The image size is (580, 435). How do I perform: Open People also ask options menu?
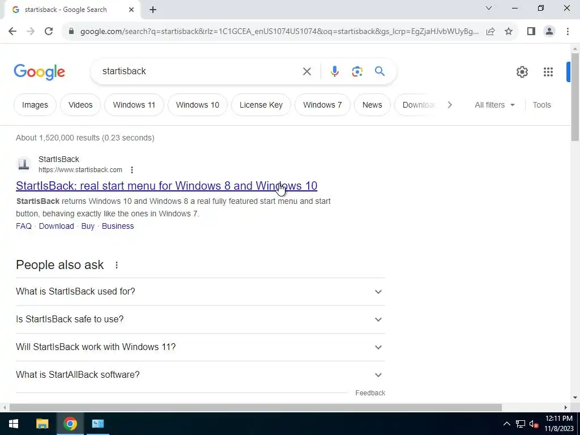[117, 265]
